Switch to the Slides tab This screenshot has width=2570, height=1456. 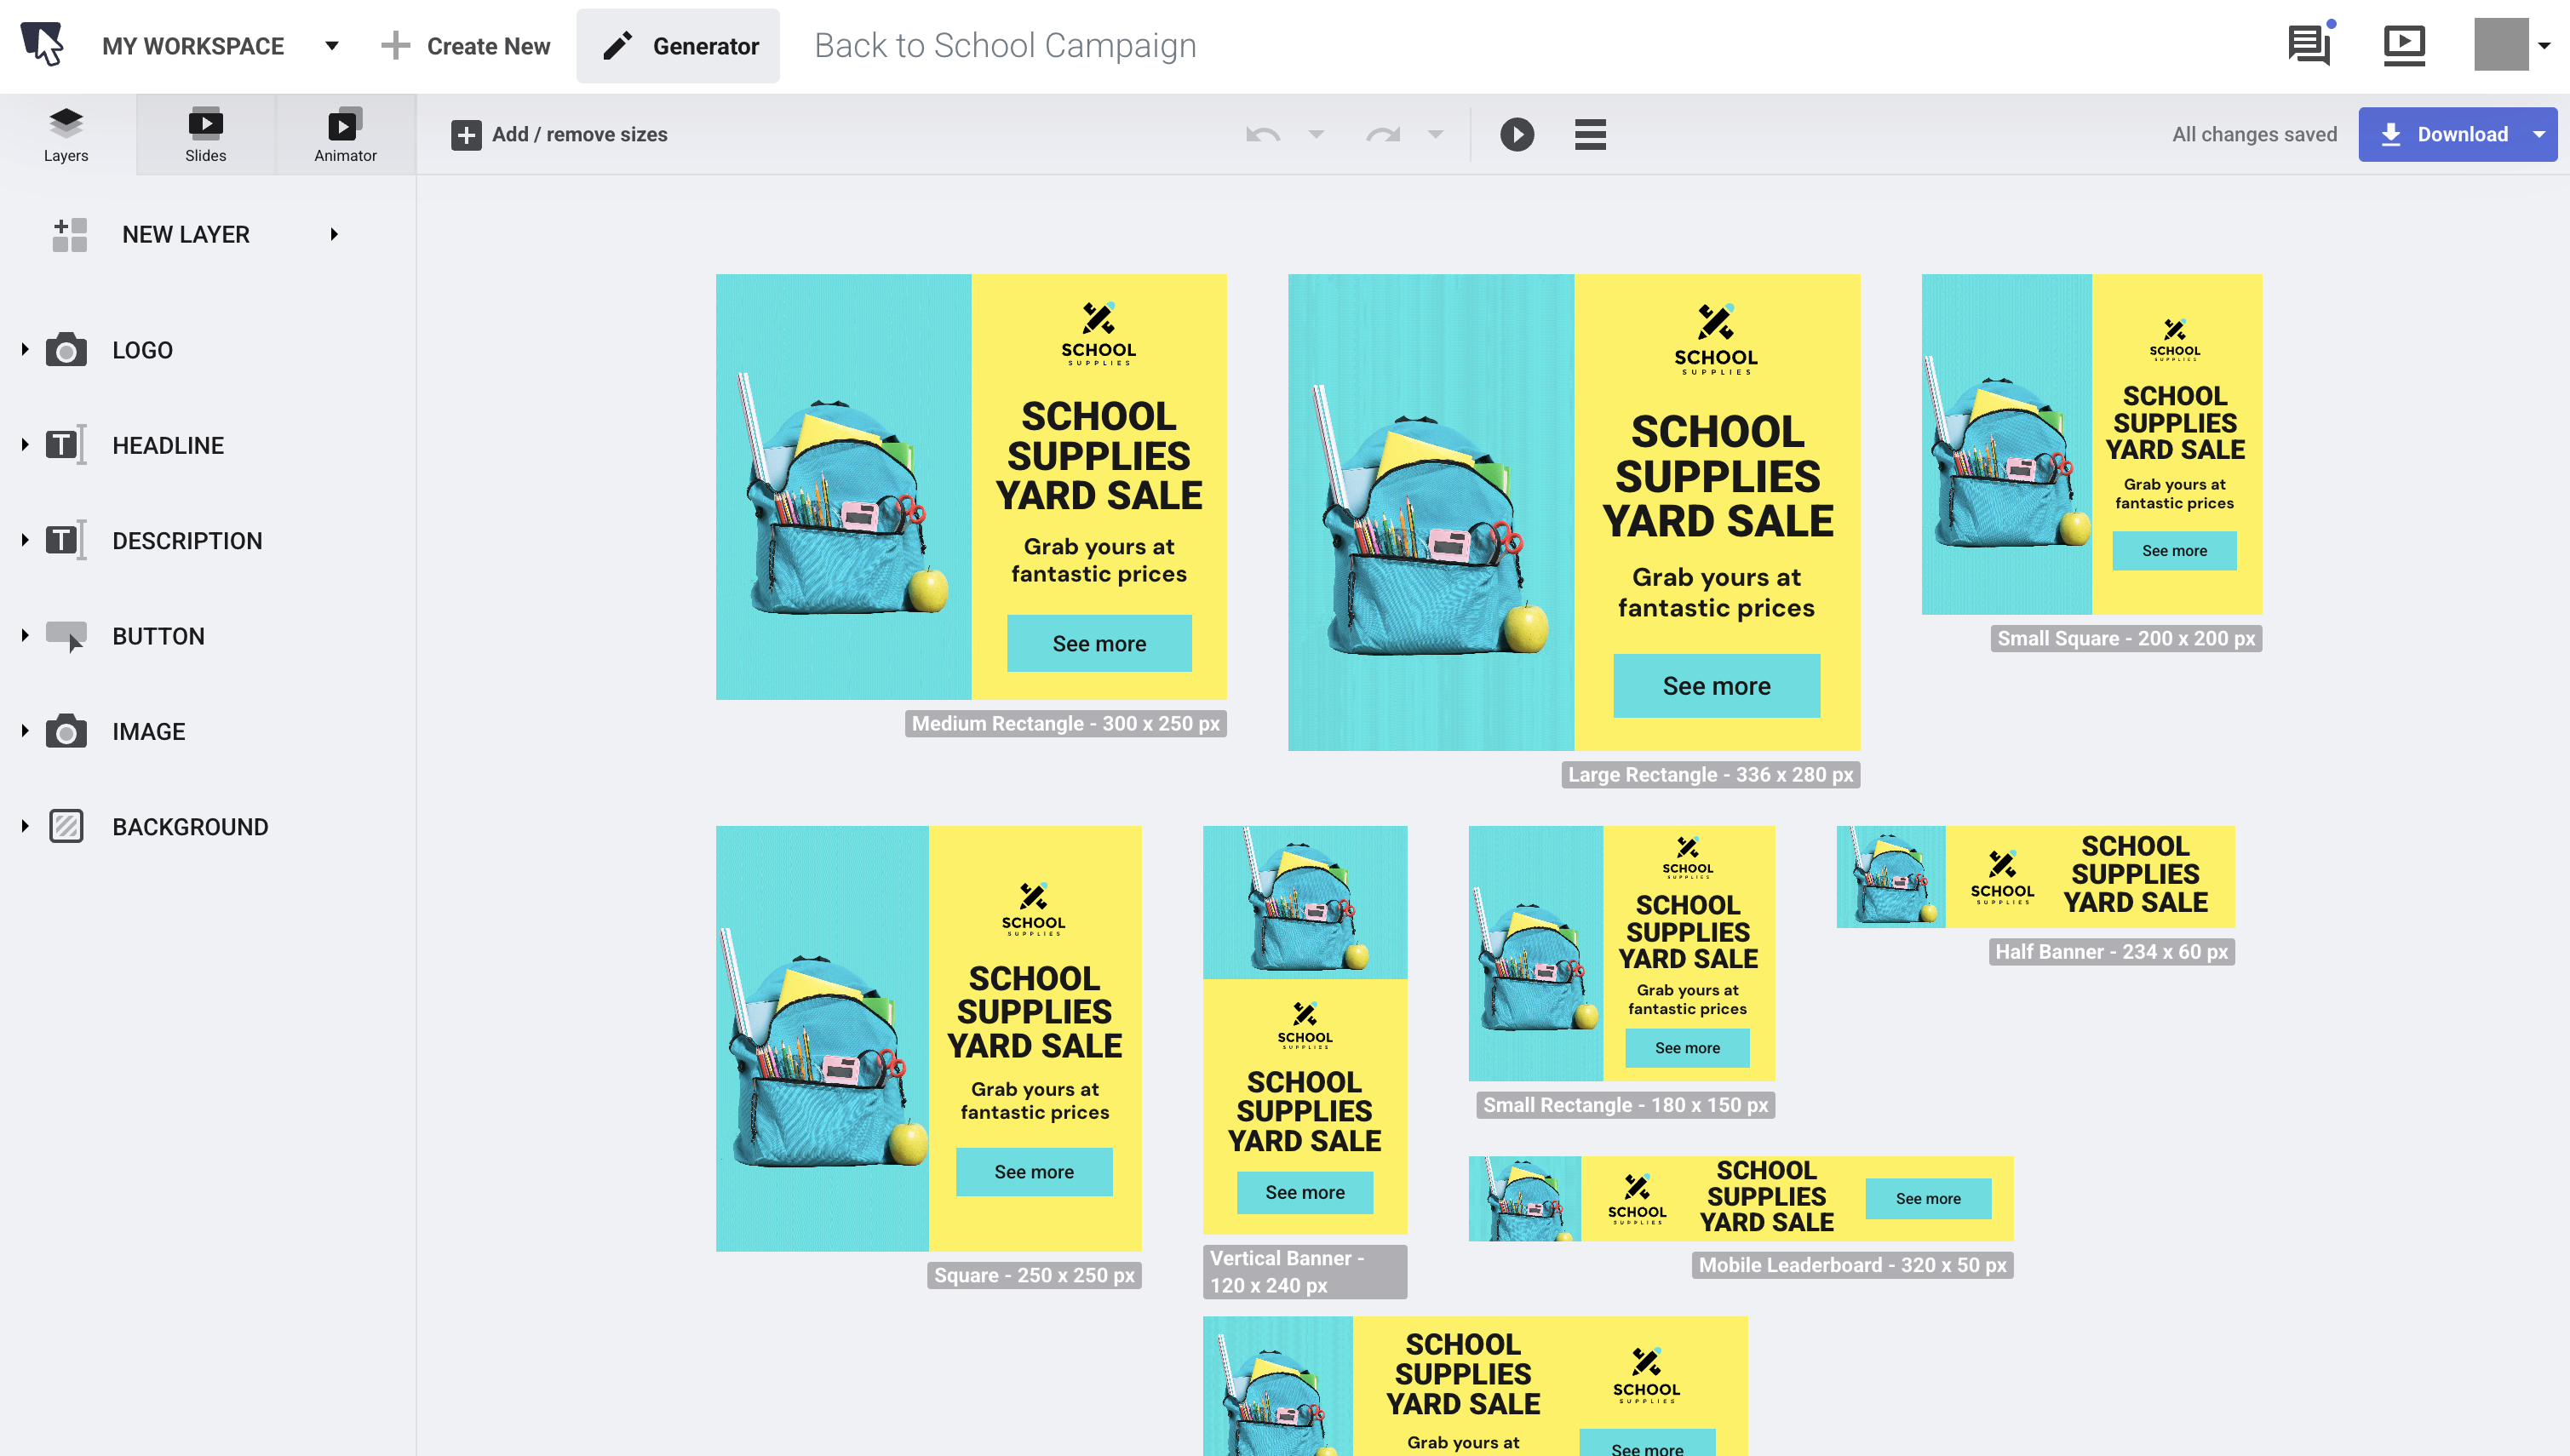pyautogui.click(x=205, y=134)
